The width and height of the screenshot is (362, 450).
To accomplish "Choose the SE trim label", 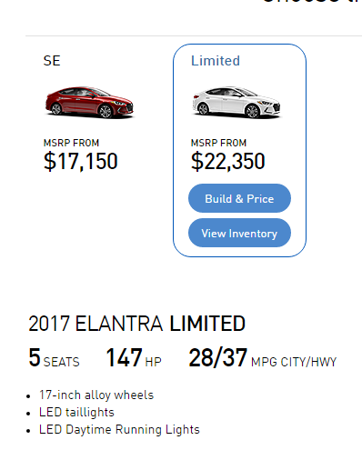I will pyautogui.click(x=52, y=61).
